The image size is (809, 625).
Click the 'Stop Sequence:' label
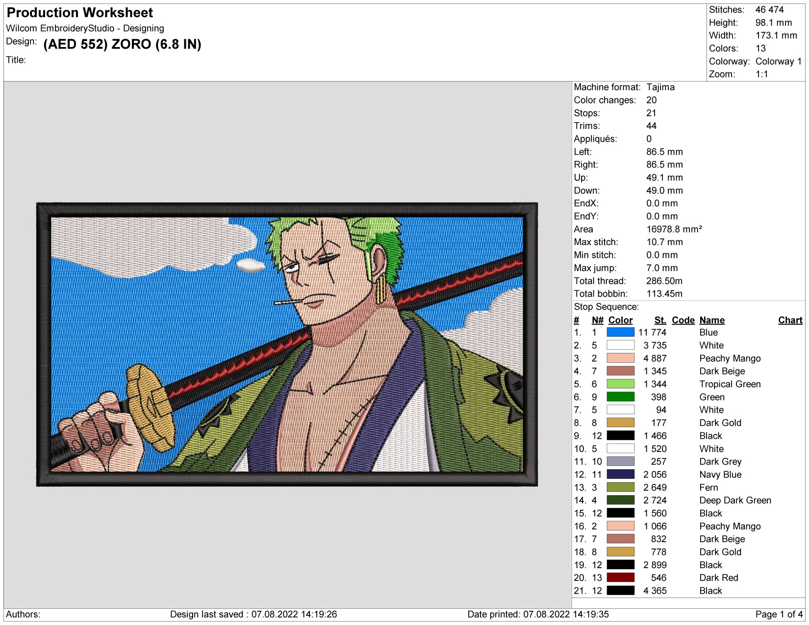[606, 307]
